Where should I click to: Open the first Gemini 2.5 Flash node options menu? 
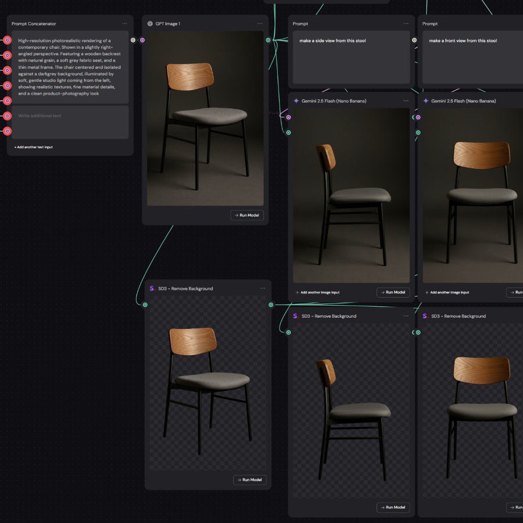coord(406,101)
